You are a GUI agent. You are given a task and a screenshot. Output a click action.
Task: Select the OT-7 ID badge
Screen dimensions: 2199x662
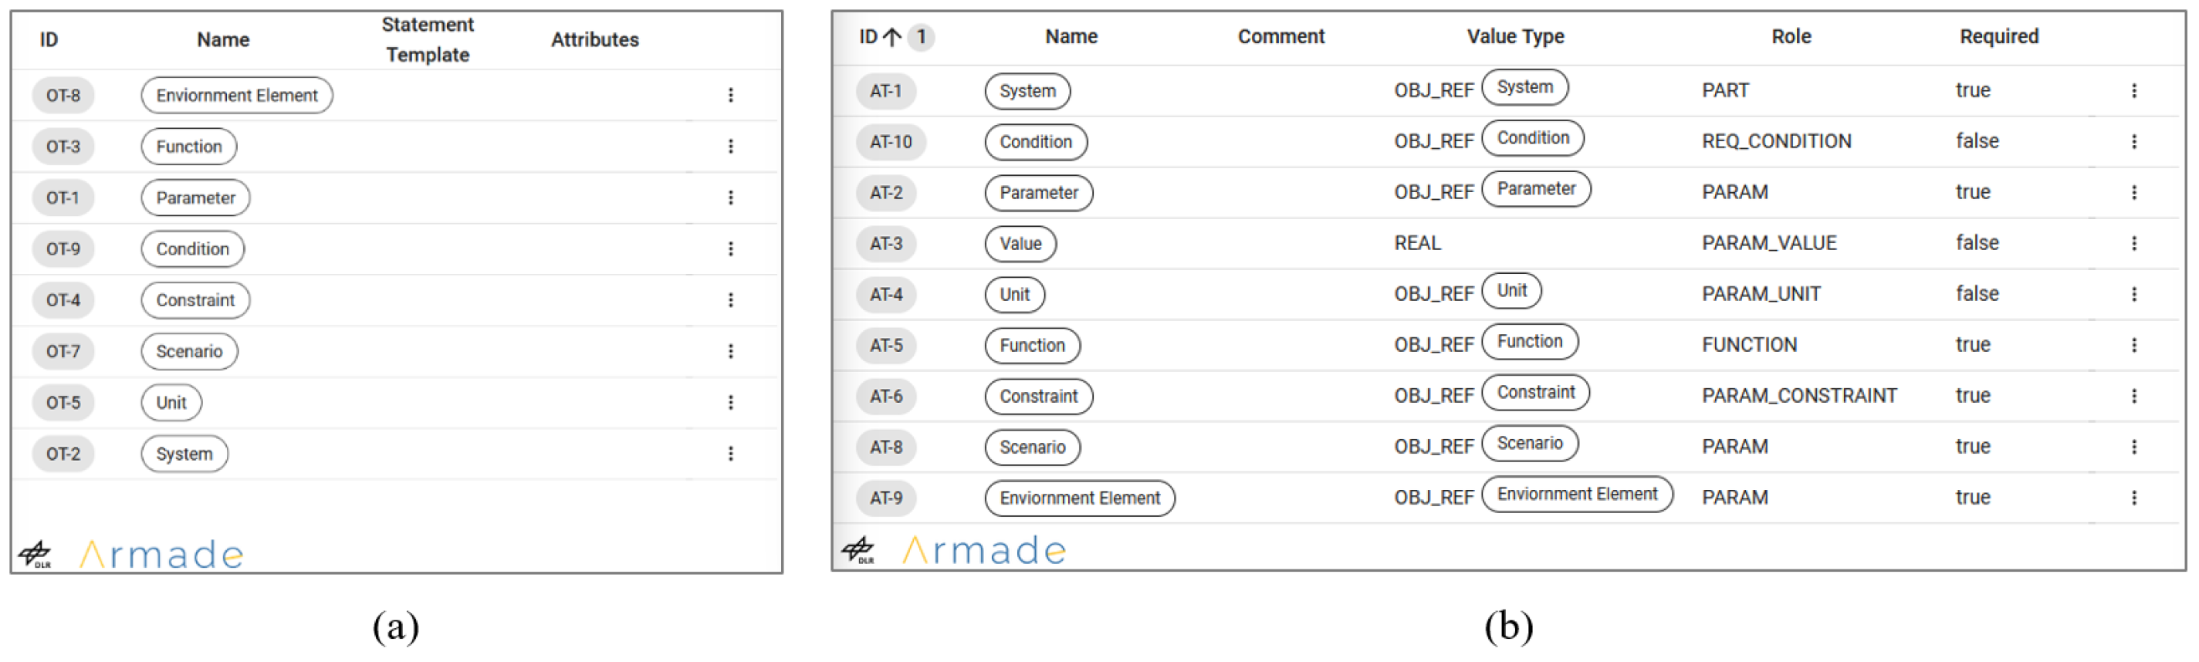tap(63, 350)
